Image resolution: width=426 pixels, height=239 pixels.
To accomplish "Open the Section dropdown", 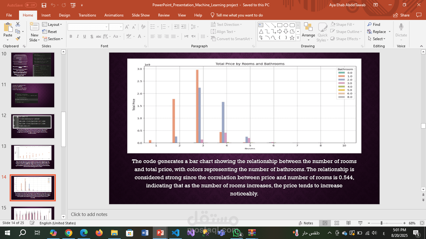I will (x=52, y=39).
